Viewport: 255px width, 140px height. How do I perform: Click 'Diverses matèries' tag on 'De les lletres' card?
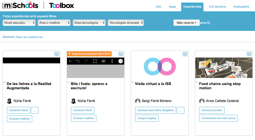tap(19, 119)
